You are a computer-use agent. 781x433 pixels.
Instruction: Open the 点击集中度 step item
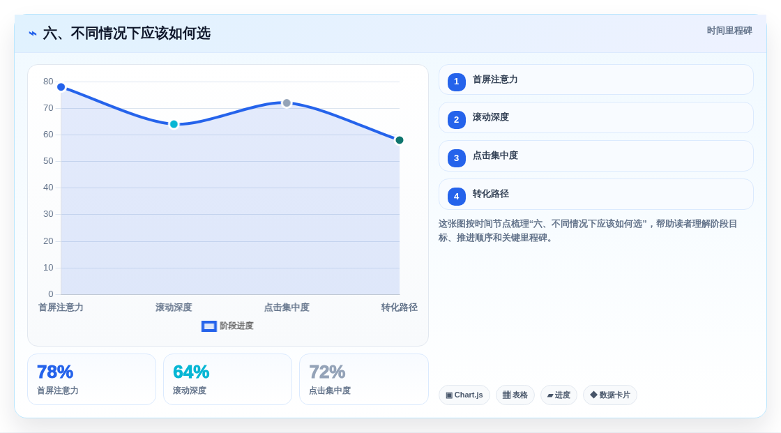[x=596, y=156]
